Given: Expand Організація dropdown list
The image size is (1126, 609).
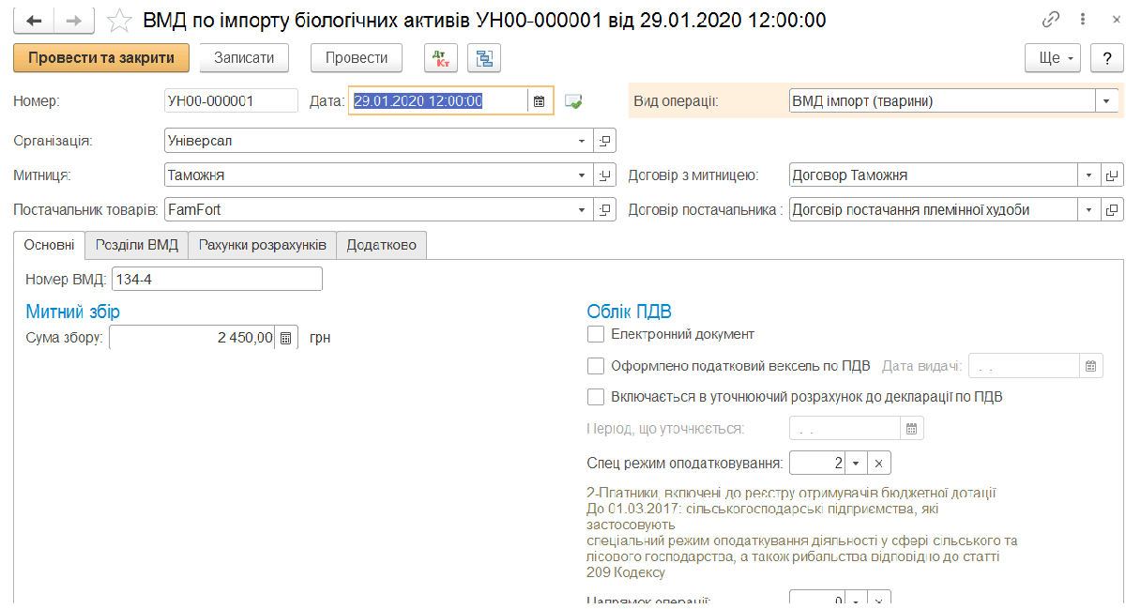Looking at the screenshot, I should click(582, 141).
